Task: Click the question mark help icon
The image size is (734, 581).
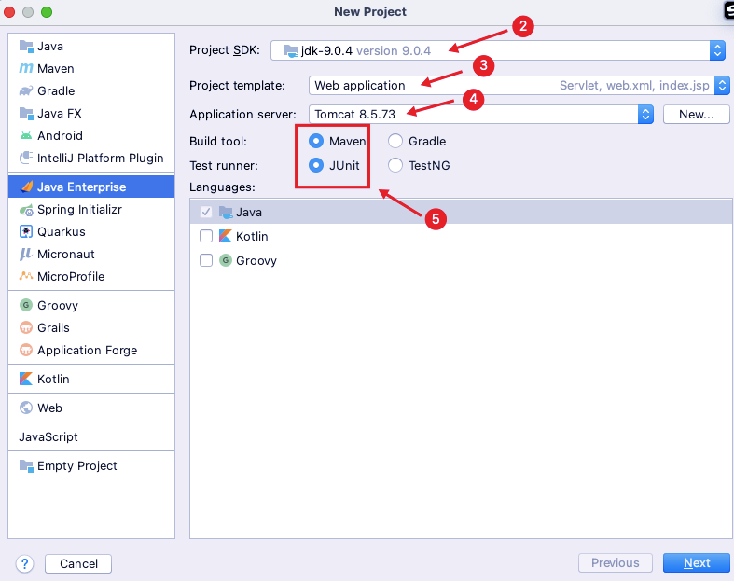Action: [25, 563]
